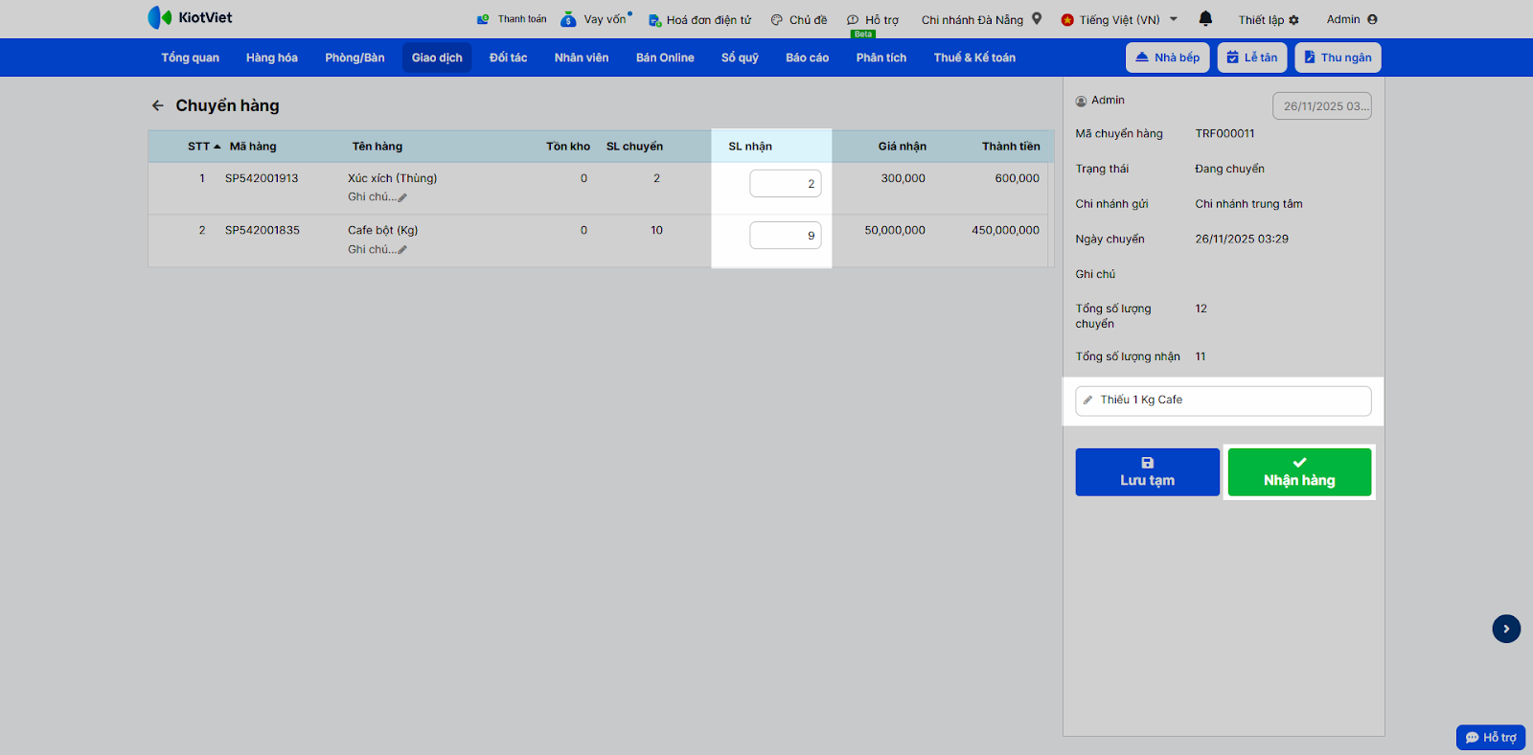Click the transfer date 26/11/2025 03:29
The width and height of the screenshot is (1533, 755).
point(1242,240)
